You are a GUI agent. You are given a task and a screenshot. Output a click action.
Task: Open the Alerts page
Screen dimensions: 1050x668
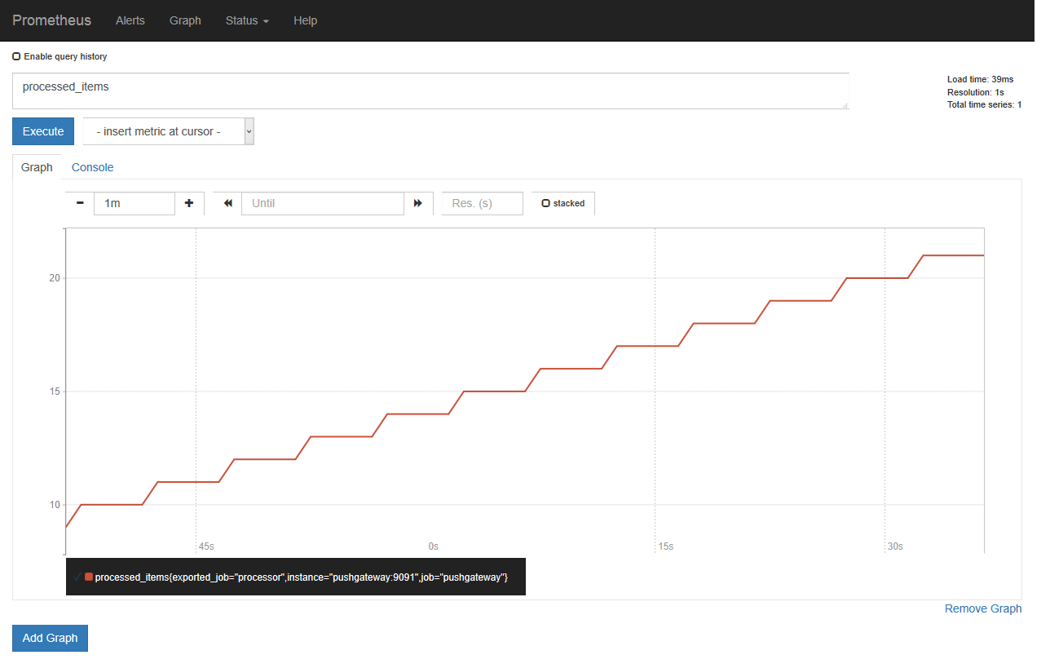tap(130, 20)
